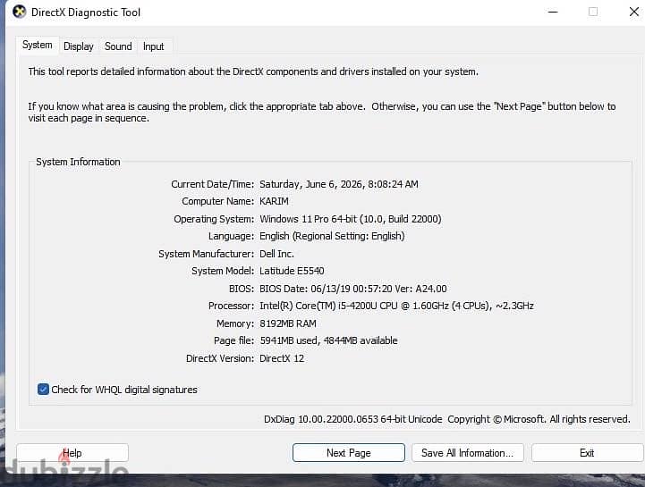Click the BIOS Date value text
This screenshot has width=645, height=487.
(x=353, y=289)
